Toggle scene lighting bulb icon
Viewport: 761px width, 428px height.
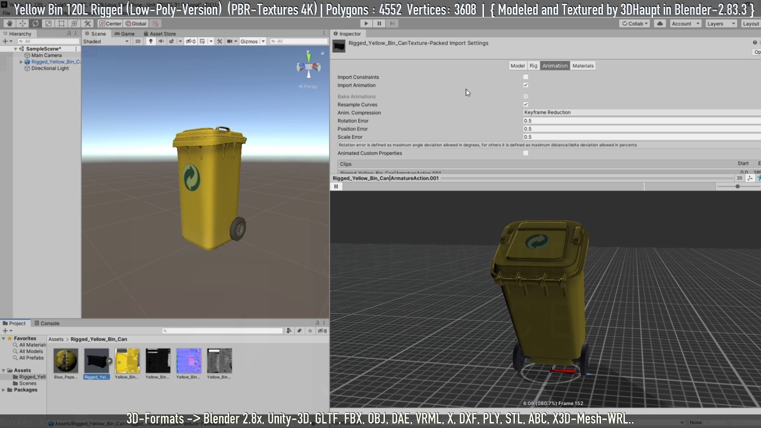pyautogui.click(x=151, y=41)
